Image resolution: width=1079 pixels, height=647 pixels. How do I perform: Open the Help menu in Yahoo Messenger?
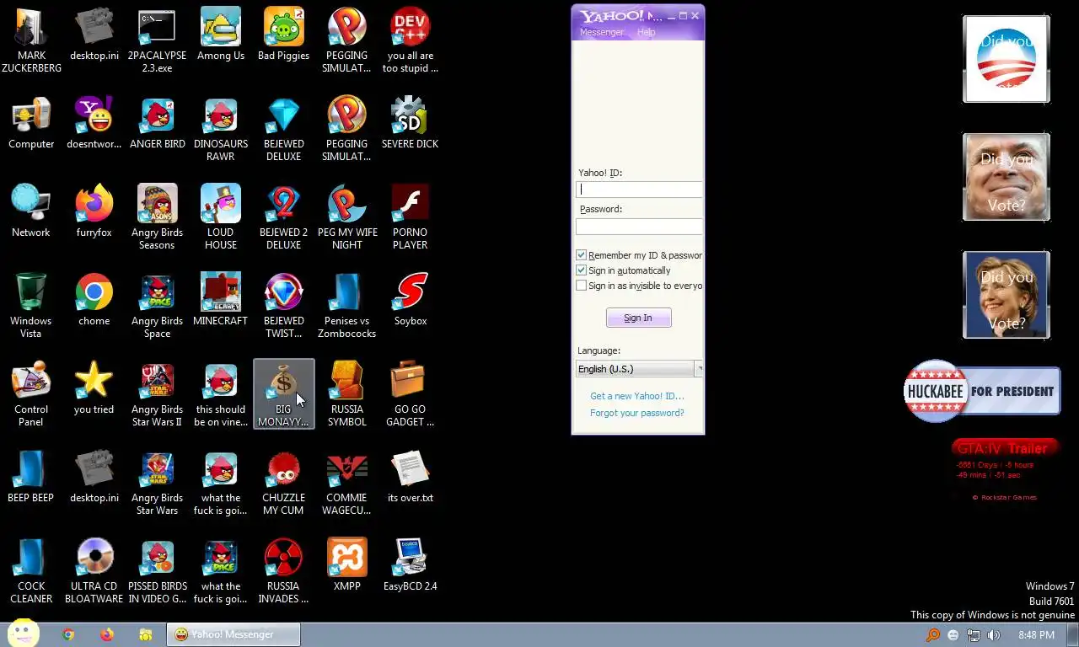click(646, 32)
